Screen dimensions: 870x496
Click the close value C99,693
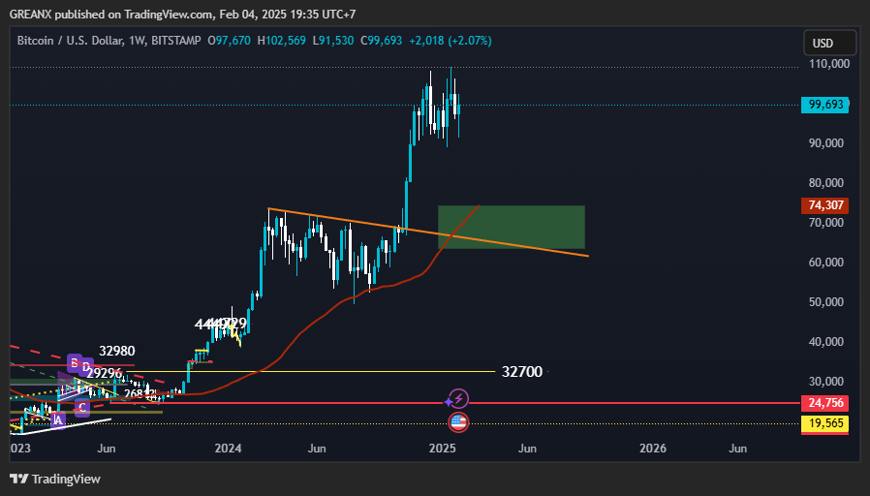(x=381, y=41)
